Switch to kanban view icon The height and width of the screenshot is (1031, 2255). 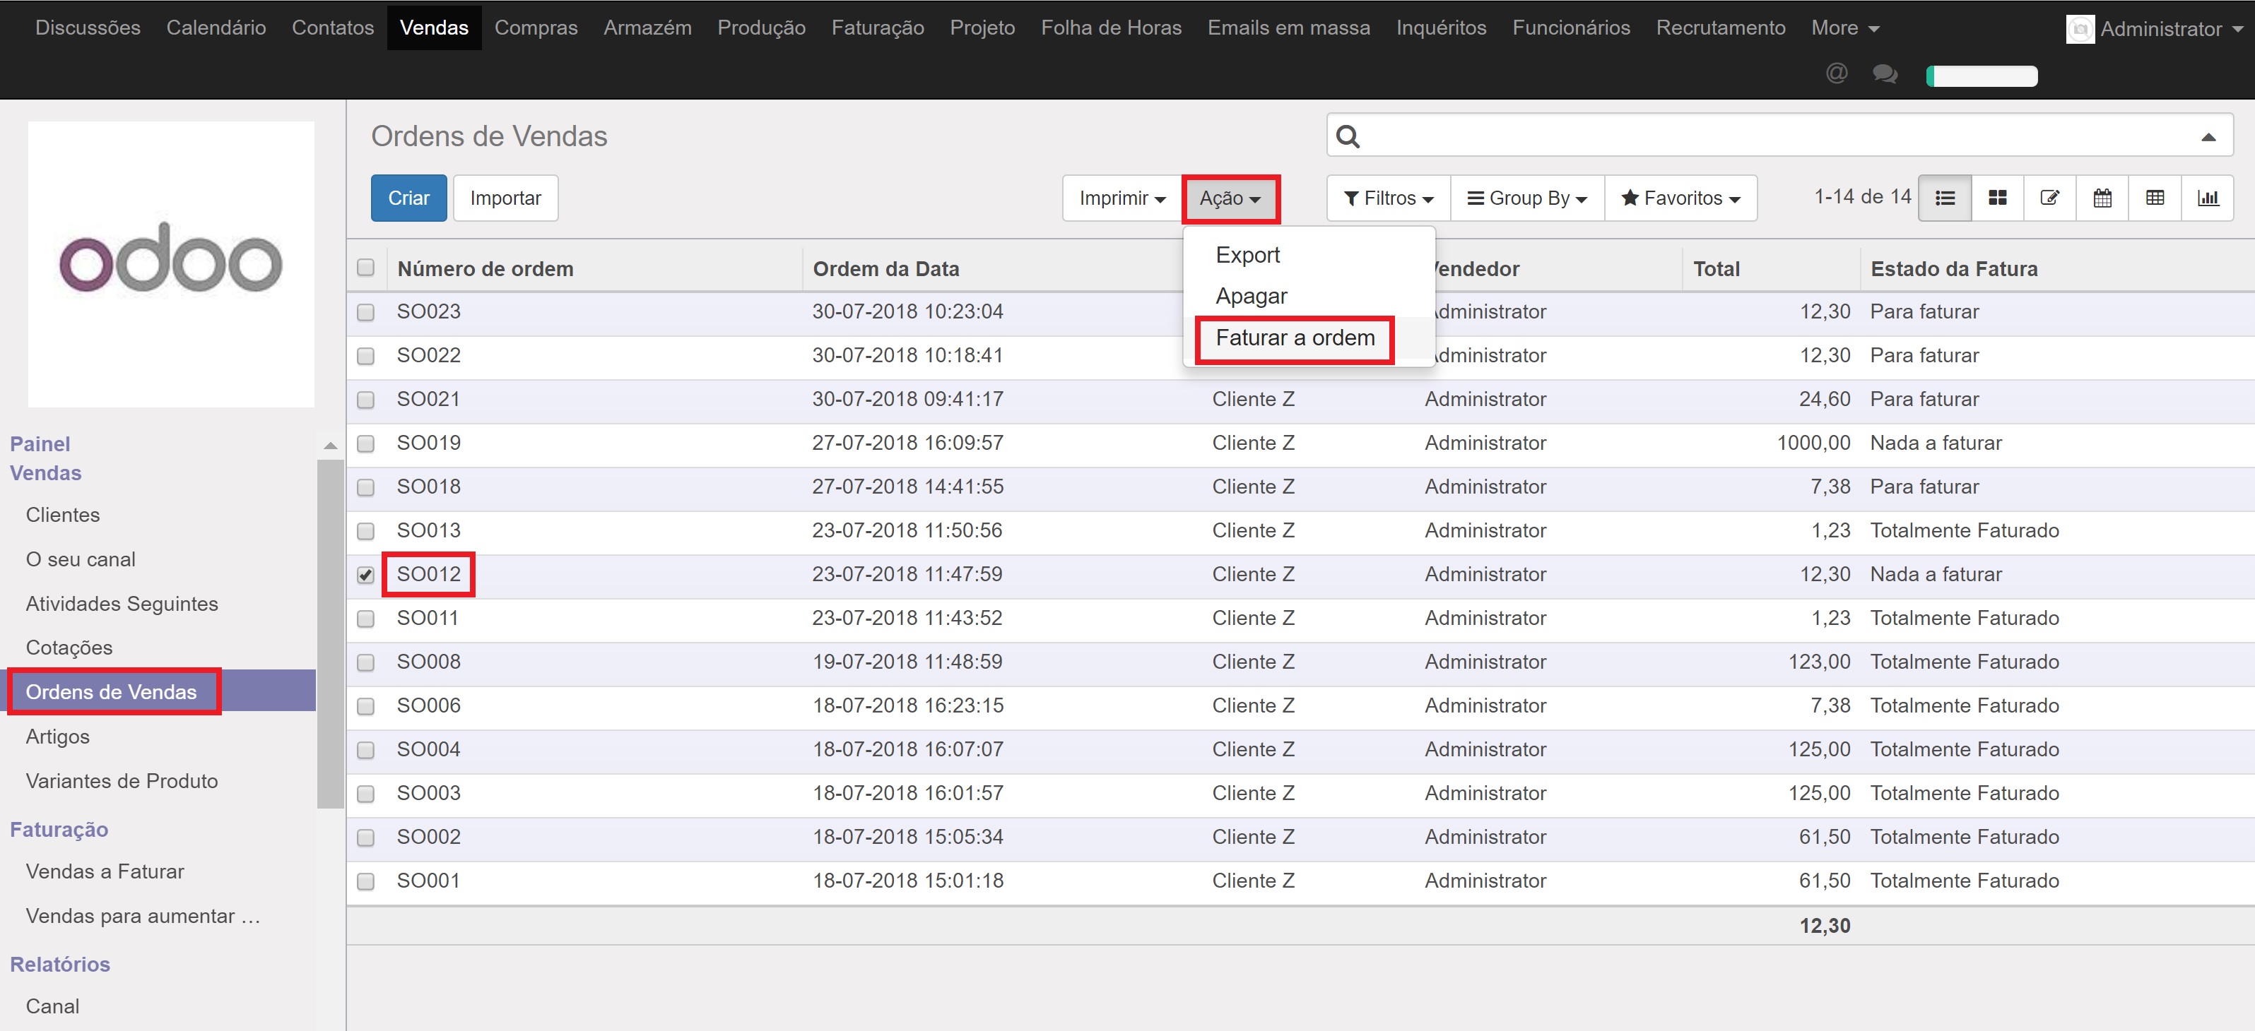click(x=1997, y=198)
